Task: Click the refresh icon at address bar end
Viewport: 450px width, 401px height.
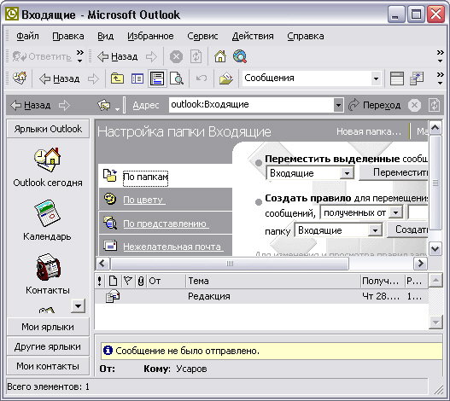Action: [x=434, y=105]
